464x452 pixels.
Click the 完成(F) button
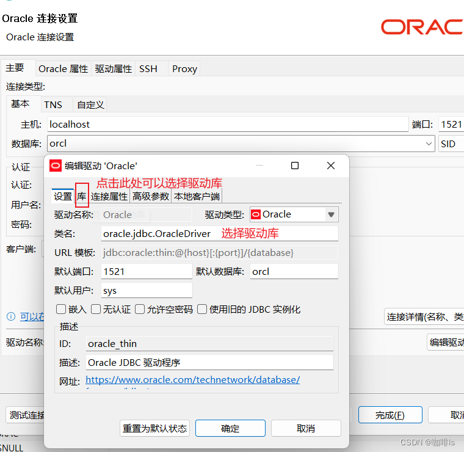coord(390,415)
